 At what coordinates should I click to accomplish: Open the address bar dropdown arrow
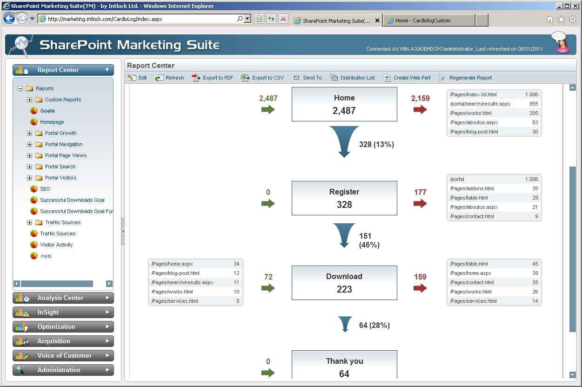coord(248,19)
